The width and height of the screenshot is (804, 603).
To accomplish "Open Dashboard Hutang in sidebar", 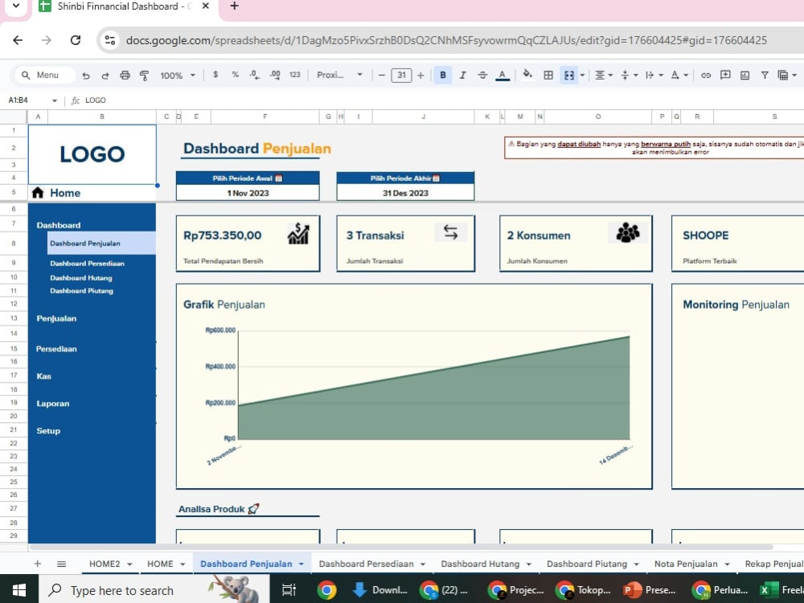I will coord(81,277).
